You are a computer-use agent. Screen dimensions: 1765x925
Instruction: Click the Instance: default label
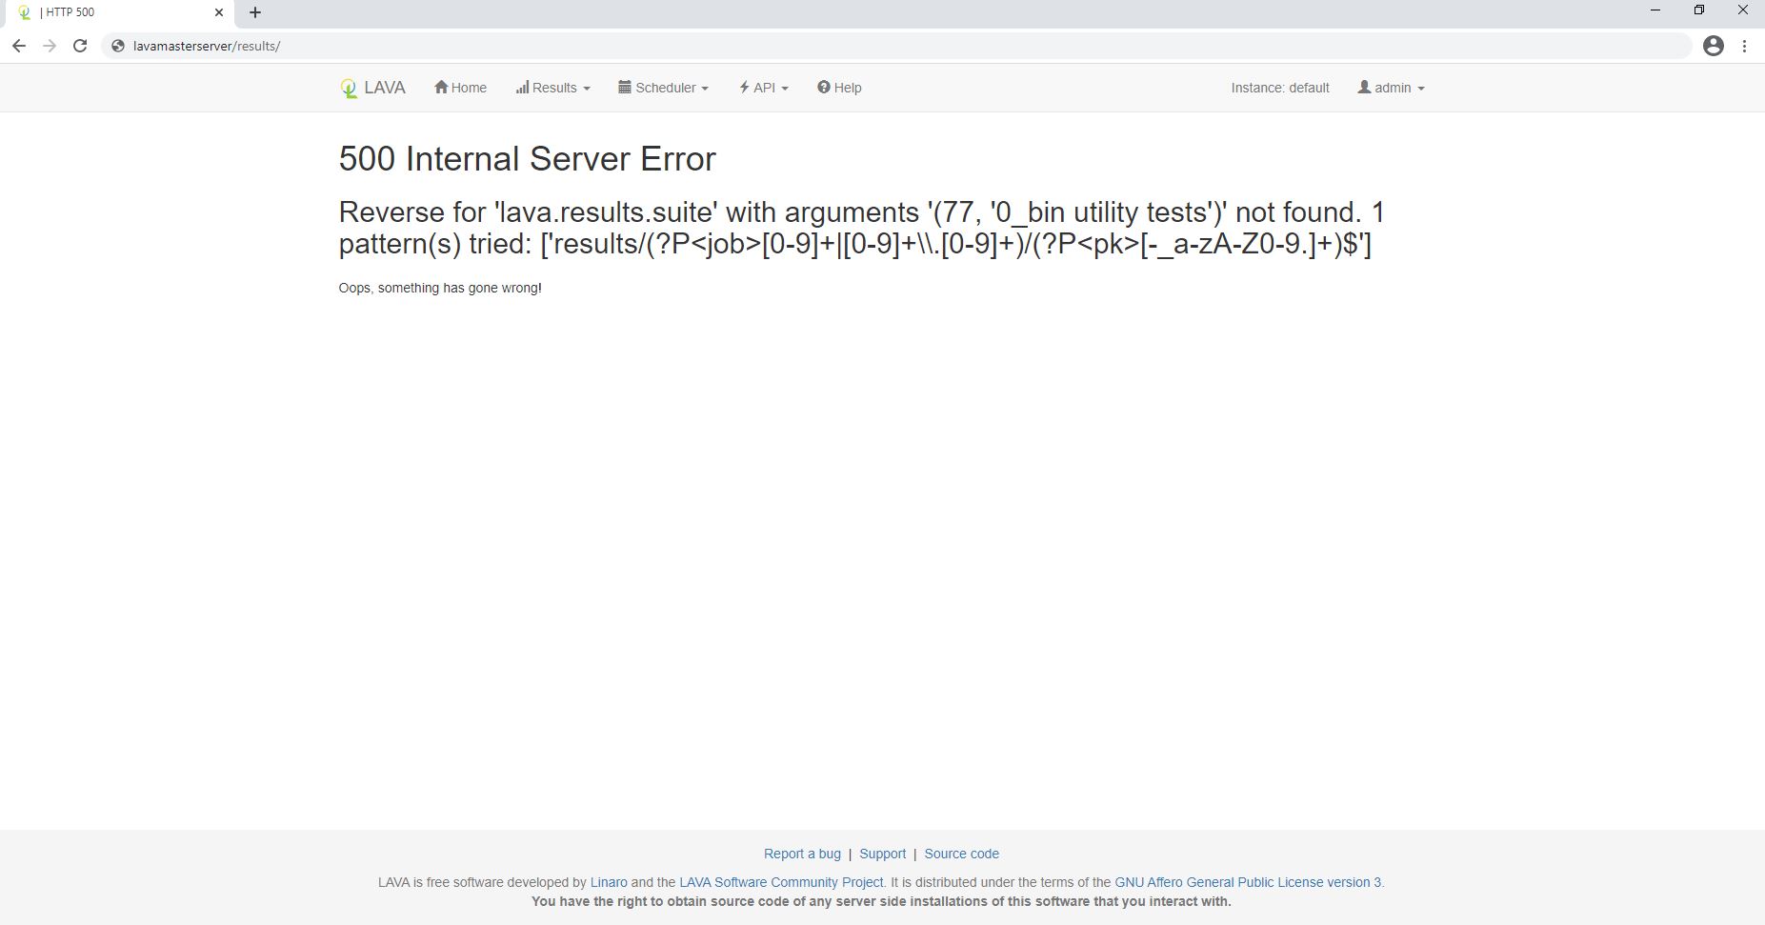(x=1280, y=88)
